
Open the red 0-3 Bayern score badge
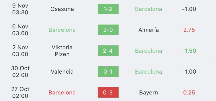(x=108, y=92)
